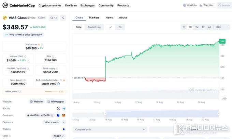Viewport: 232px width, 139px height.
Task: Toggle chart to Market cap view
Action: click(x=94, y=27)
